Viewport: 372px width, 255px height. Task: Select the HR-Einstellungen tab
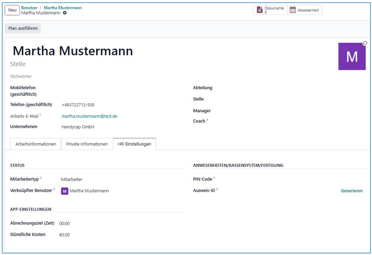134,144
